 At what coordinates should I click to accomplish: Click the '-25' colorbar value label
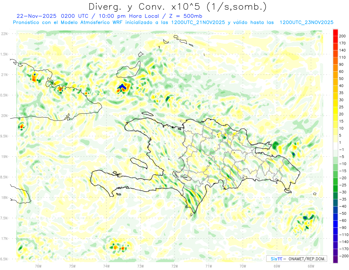(343, 185)
